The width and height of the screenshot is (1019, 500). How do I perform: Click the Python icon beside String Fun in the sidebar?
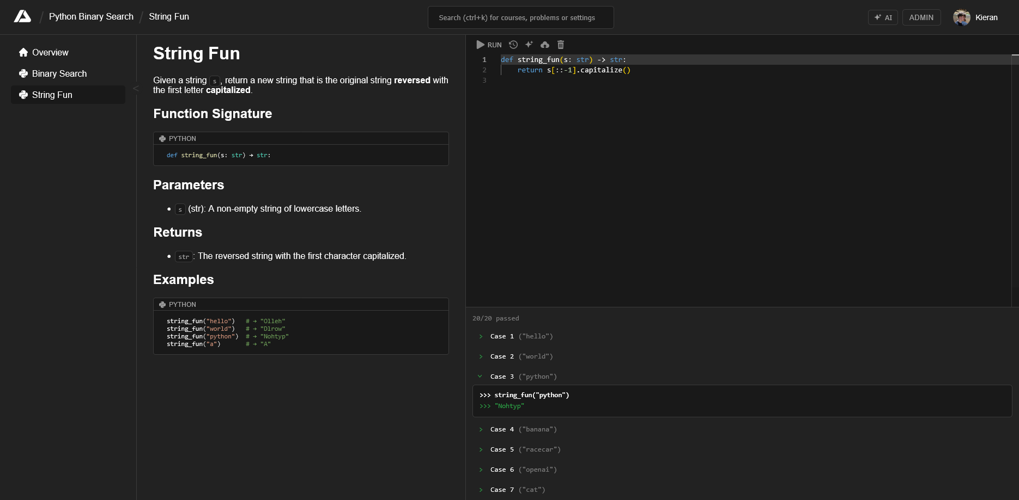pyautogui.click(x=23, y=95)
